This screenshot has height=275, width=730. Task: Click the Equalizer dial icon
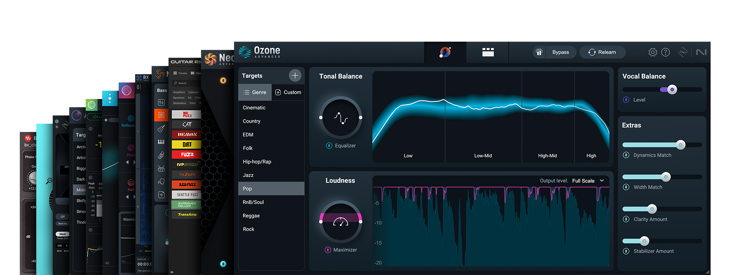[341, 118]
